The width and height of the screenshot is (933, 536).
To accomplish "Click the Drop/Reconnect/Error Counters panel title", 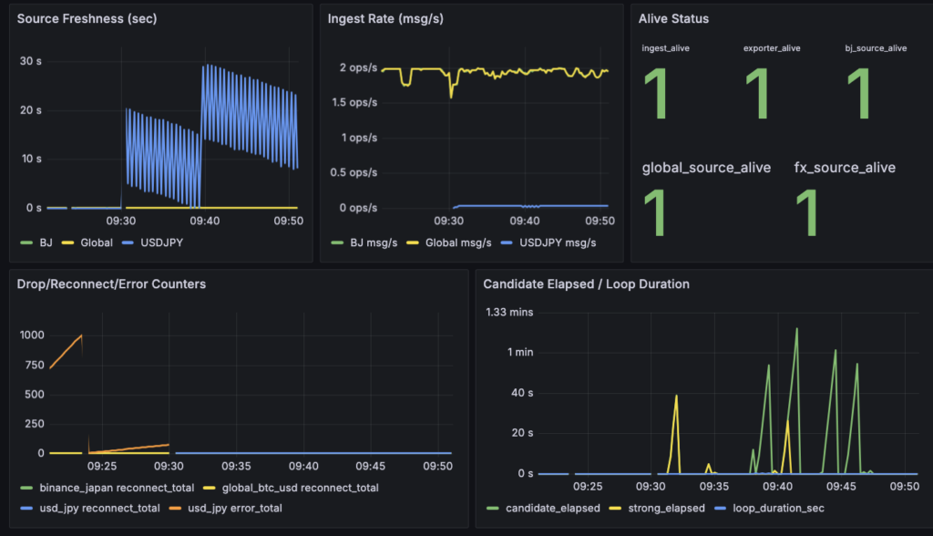I will (x=111, y=283).
